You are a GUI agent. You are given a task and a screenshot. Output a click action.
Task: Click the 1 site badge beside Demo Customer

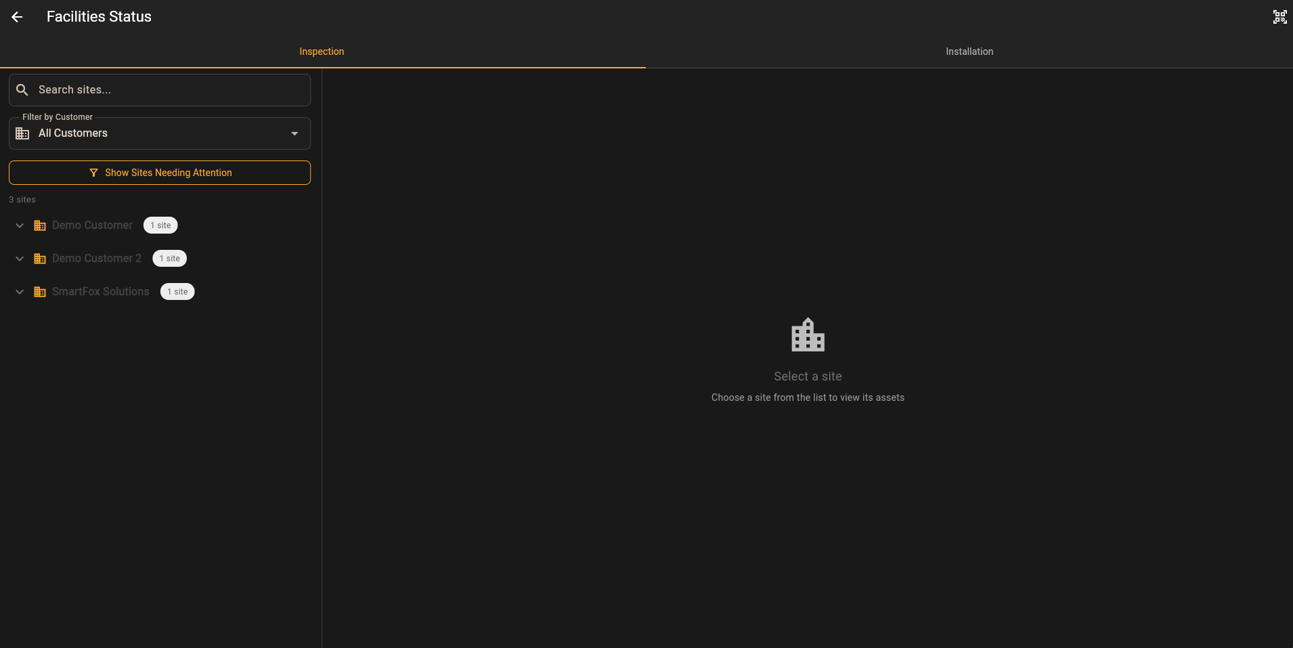tap(160, 225)
